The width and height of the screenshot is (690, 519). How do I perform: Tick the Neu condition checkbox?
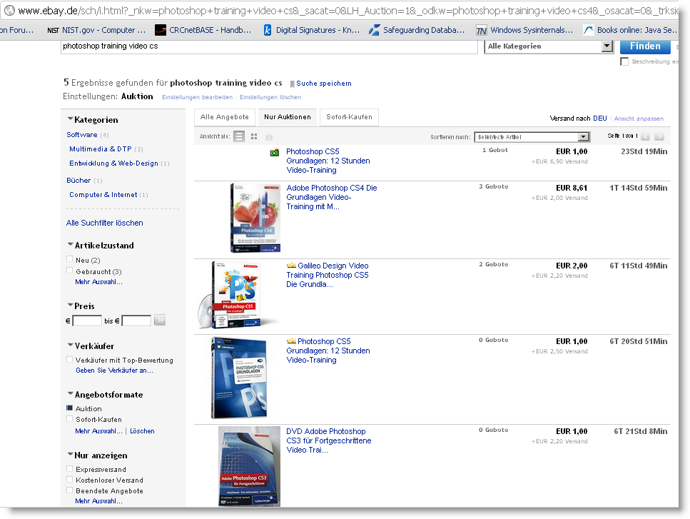tap(69, 259)
